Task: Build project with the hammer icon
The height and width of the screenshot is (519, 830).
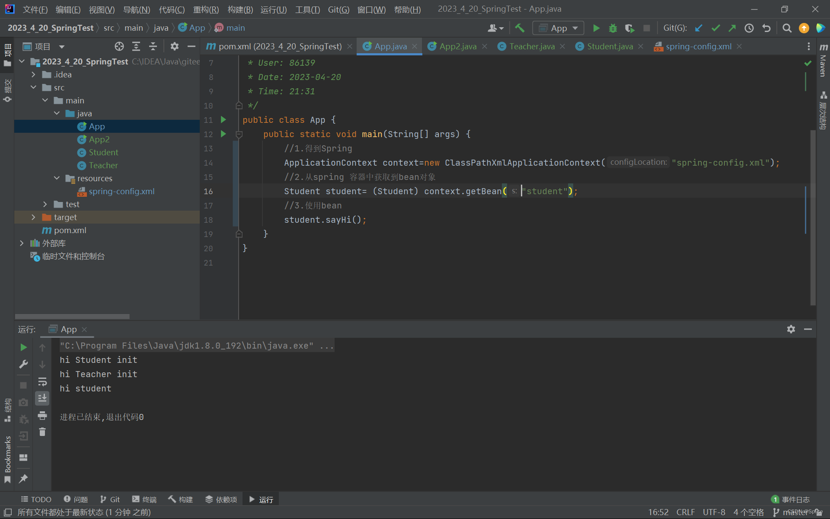Action: click(520, 28)
